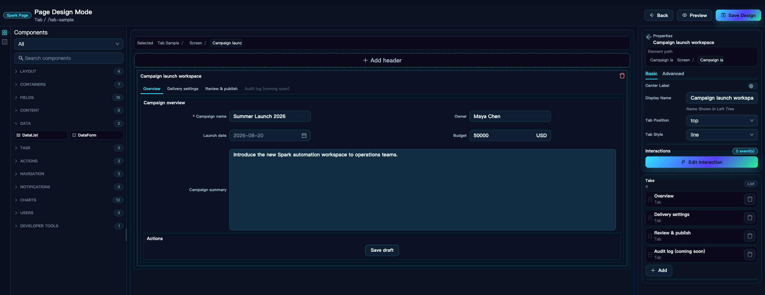765x295 pixels.
Task: Open the Advanced properties tab
Action: pos(673,74)
